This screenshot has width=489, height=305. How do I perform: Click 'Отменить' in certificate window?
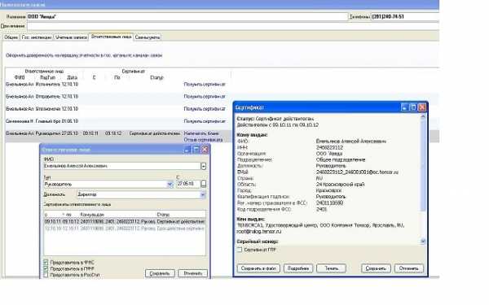click(409, 268)
